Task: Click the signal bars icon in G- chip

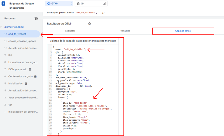Action: [x=105, y=4]
